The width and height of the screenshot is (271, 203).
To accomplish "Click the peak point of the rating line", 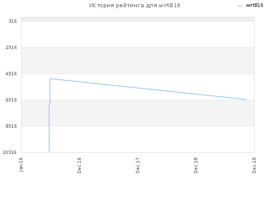I will pyautogui.click(x=50, y=79).
